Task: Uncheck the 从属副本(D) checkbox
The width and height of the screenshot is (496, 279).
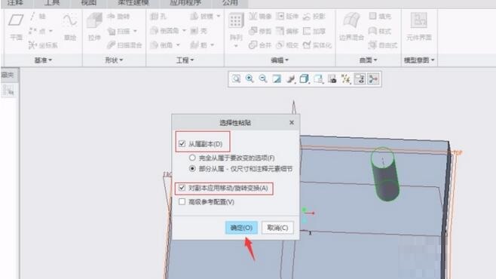Action: click(182, 143)
